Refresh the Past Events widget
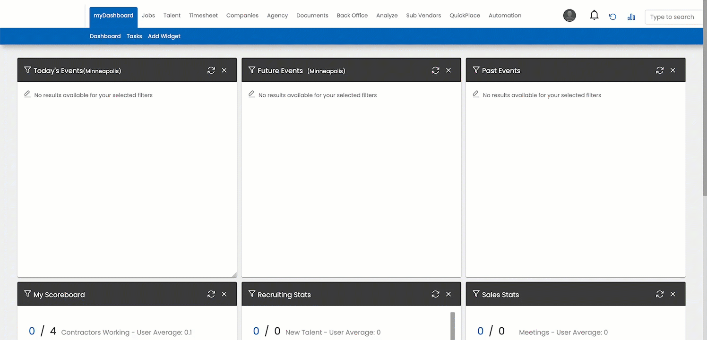Screen dimensions: 707x340 pos(660,70)
